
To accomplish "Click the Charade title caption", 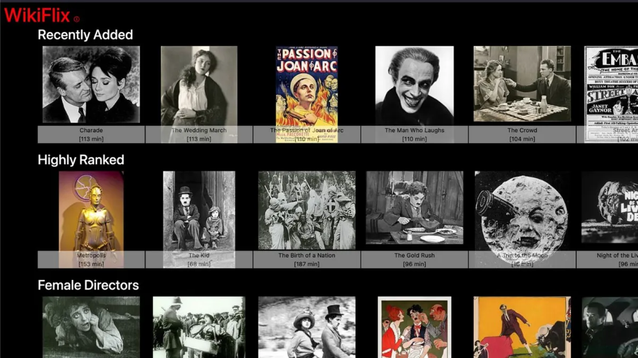I will tap(91, 130).
